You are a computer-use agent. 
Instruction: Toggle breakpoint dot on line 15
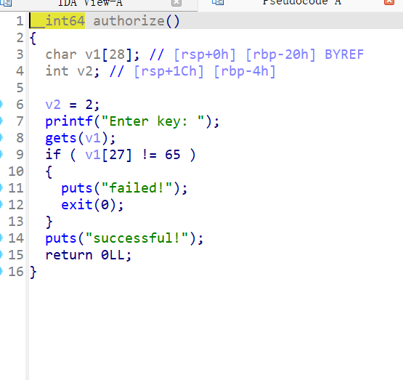[x=1, y=255]
